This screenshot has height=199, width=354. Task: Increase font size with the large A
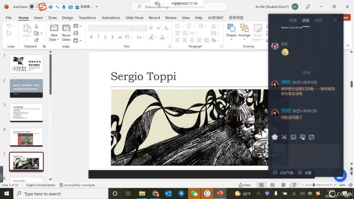pyautogui.click(x=151, y=28)
